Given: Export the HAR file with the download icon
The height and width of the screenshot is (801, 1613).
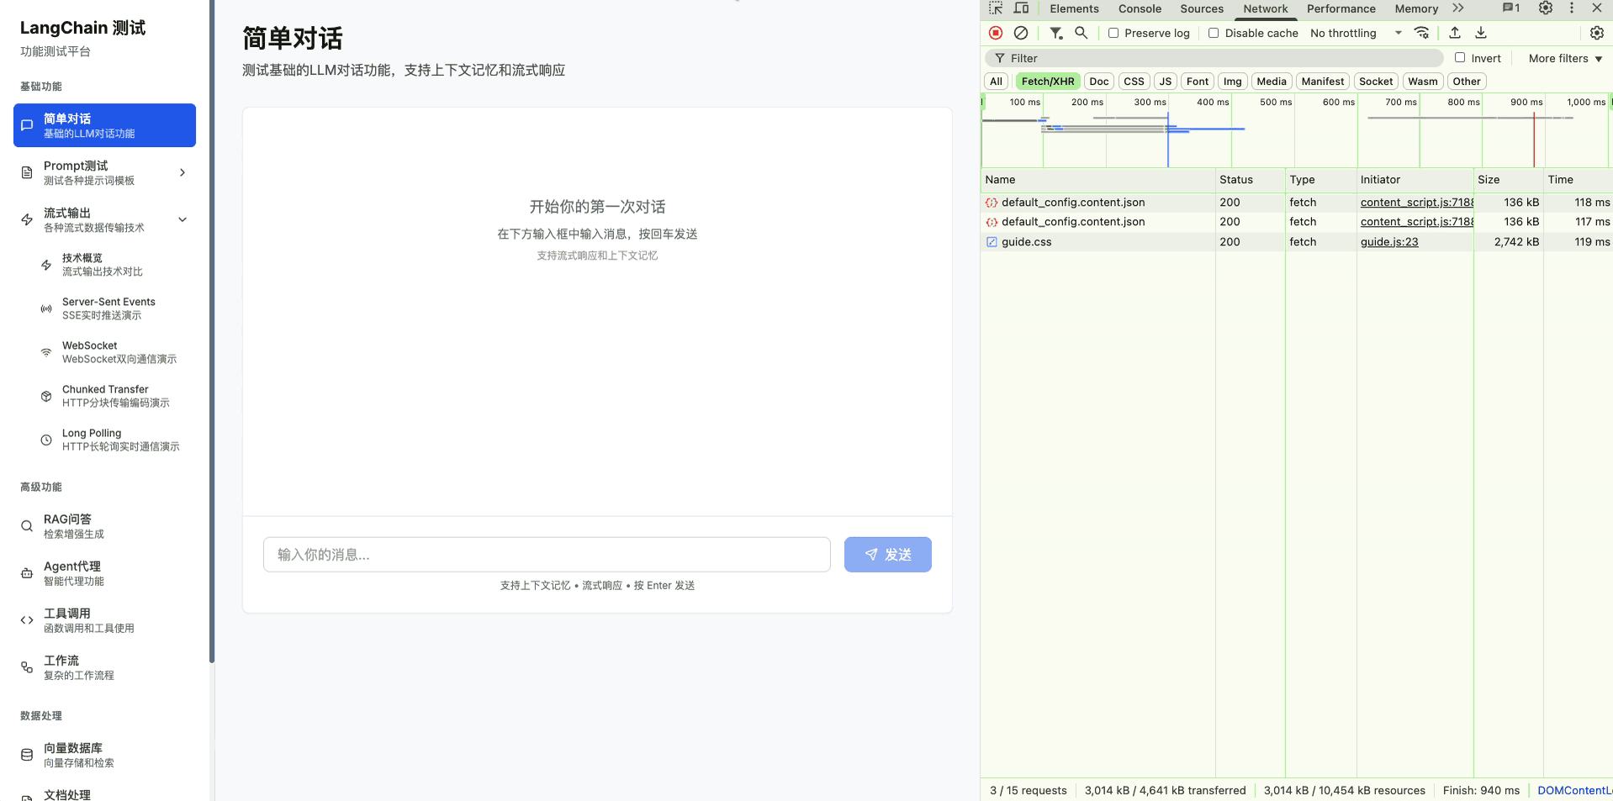Looking at the screenshot, I should [1481, 33].
